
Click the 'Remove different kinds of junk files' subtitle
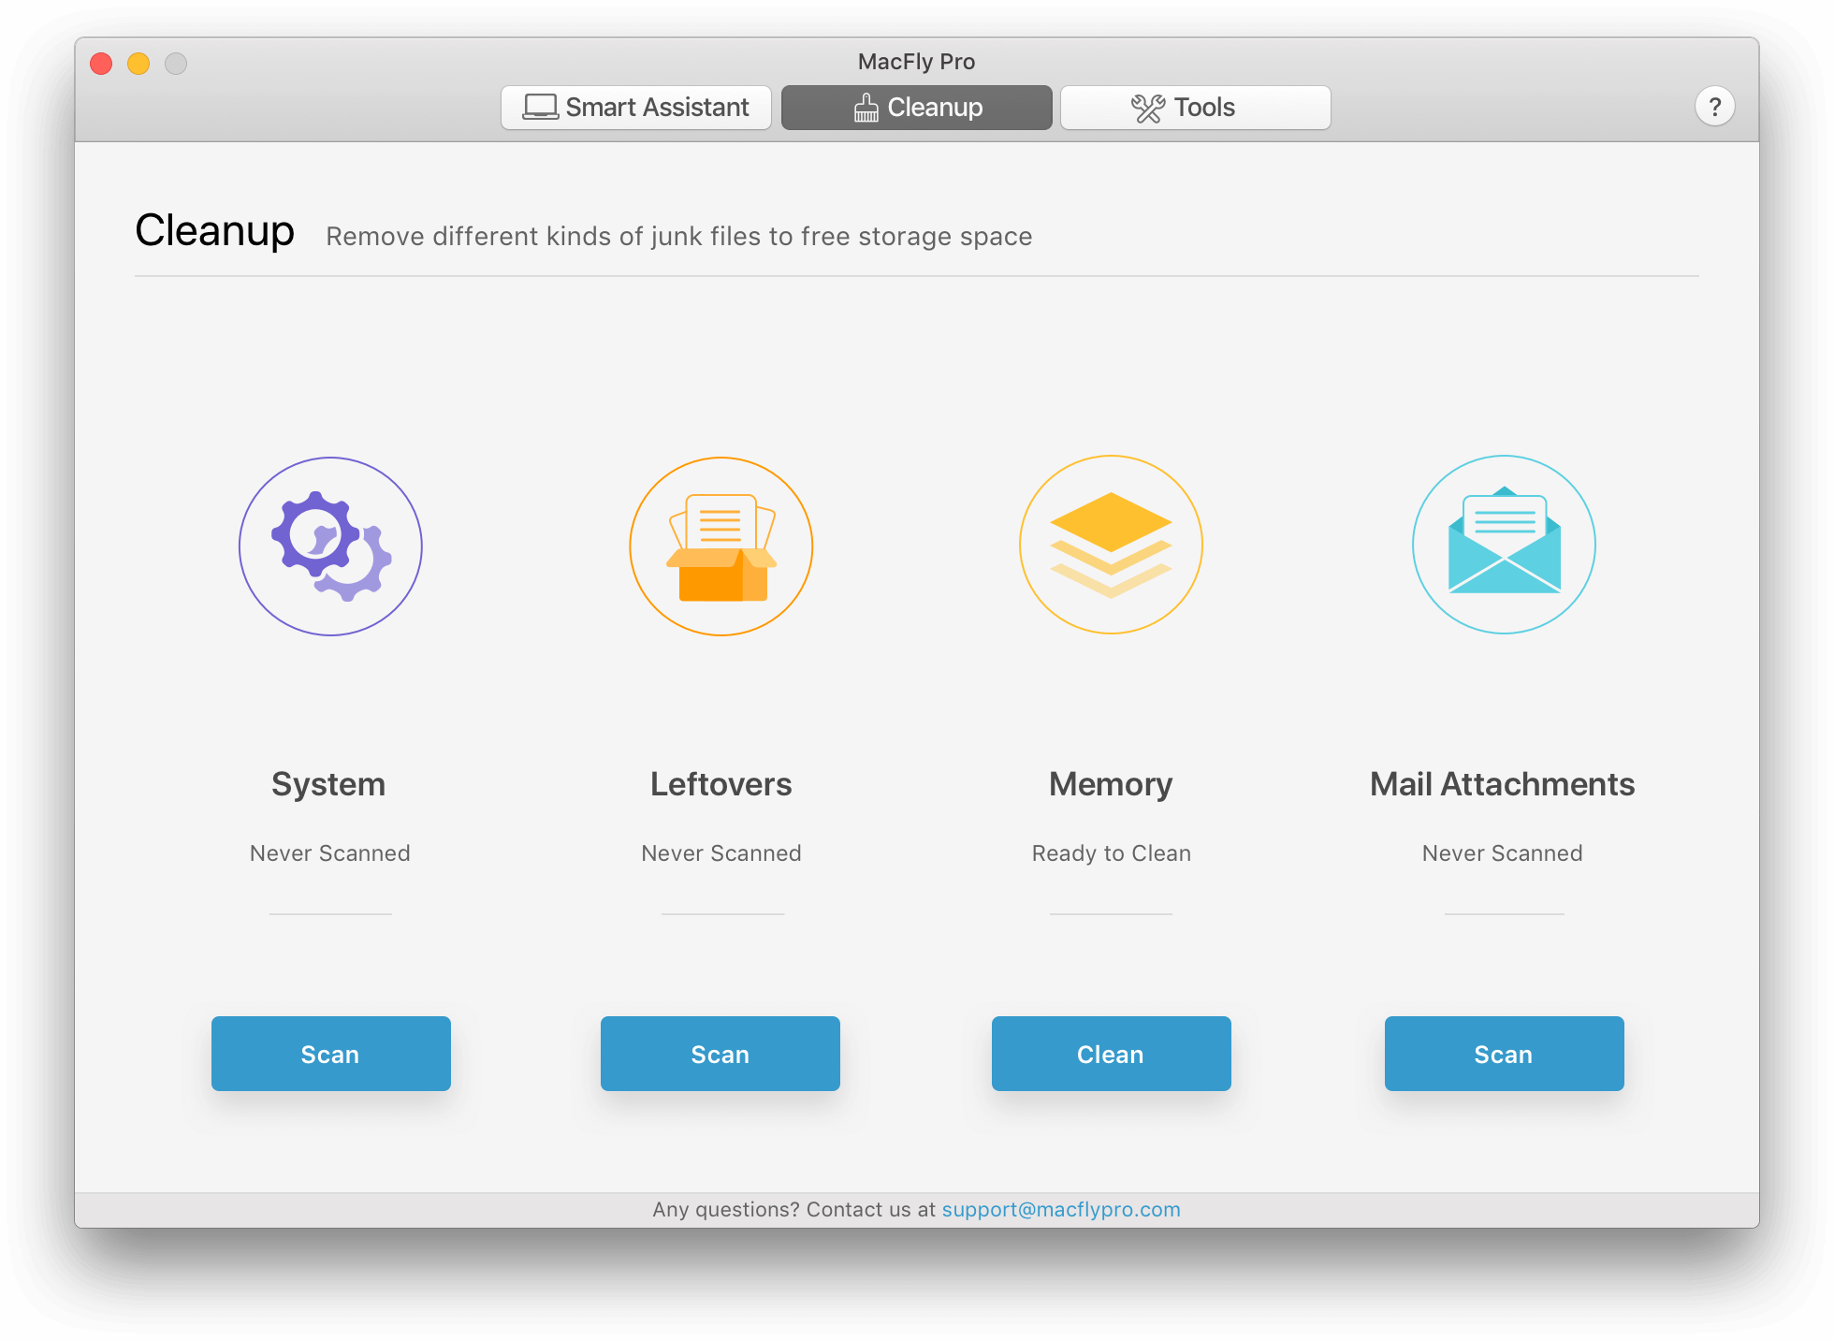pyautogui.click(x=679, y=237)
